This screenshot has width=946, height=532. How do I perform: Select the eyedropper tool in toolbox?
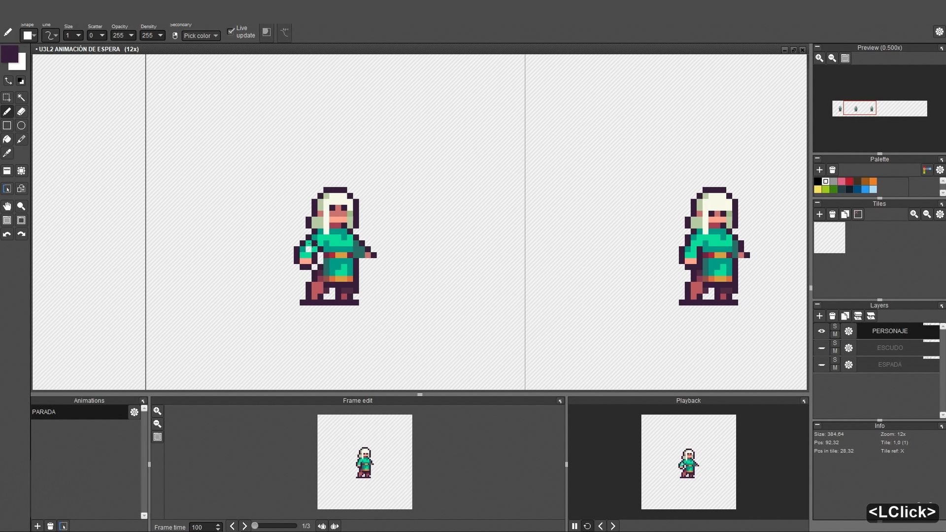click(7, 153)
